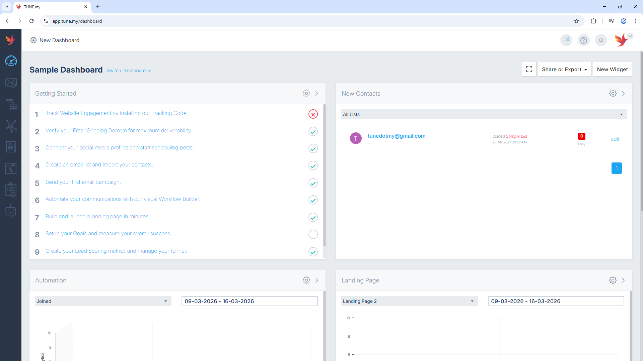Open Getting Started widget settings gear
643x361 pixels.
[306, 94]
